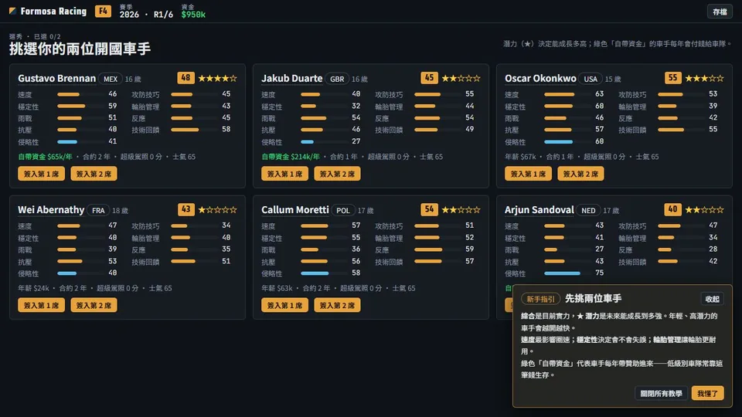Click Gustavo Brennan's overall rating 48 badge
This screenshot has height=417, width=742.
[185, 77]
